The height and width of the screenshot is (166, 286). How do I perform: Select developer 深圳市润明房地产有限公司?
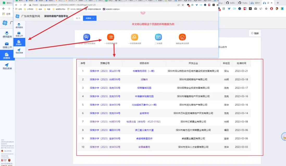point(193,79)
